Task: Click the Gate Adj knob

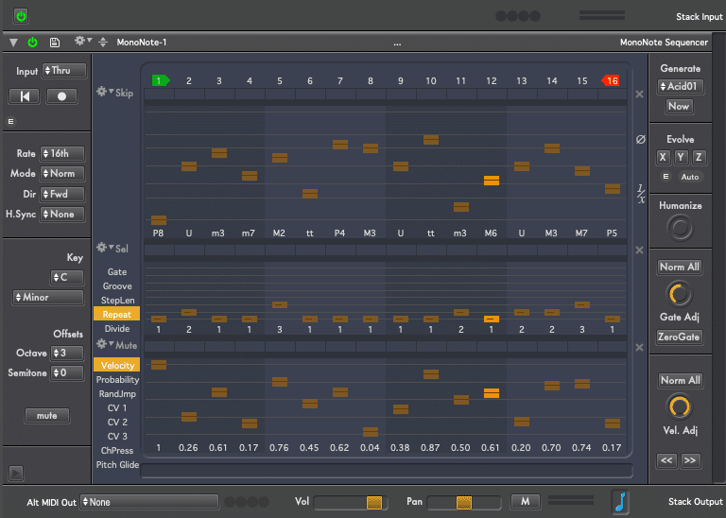Action: (679, 294)
